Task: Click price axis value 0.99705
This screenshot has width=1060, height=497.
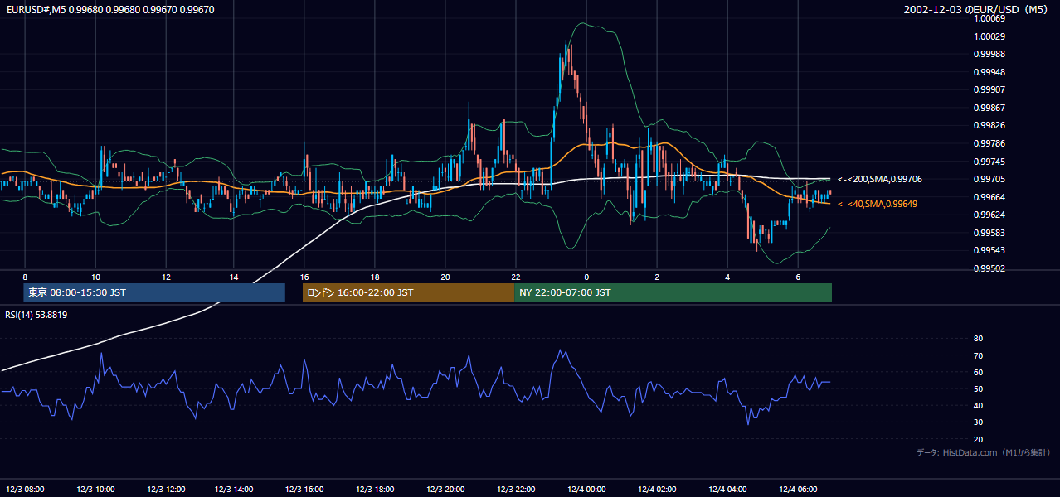Action: (x=990, y=179)
